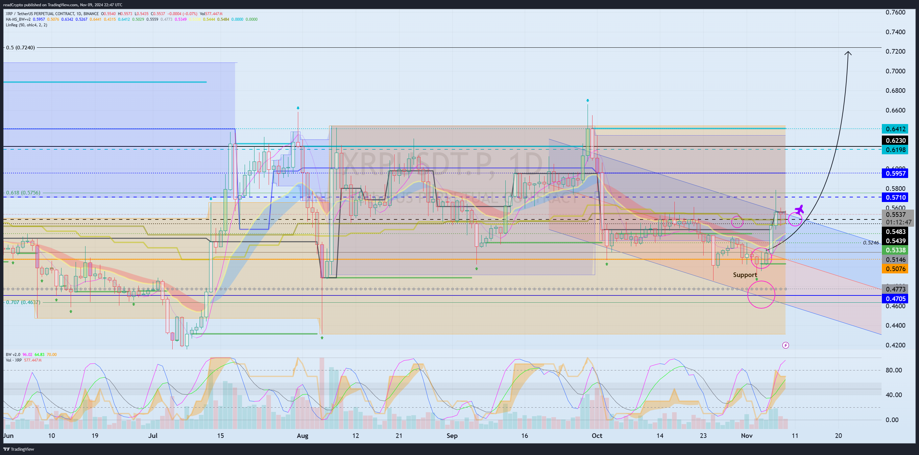Image resolution: width=919 pixels, height=455 pixels.
Task: Click the Jun label on time axis
Action: click(8, 436)
